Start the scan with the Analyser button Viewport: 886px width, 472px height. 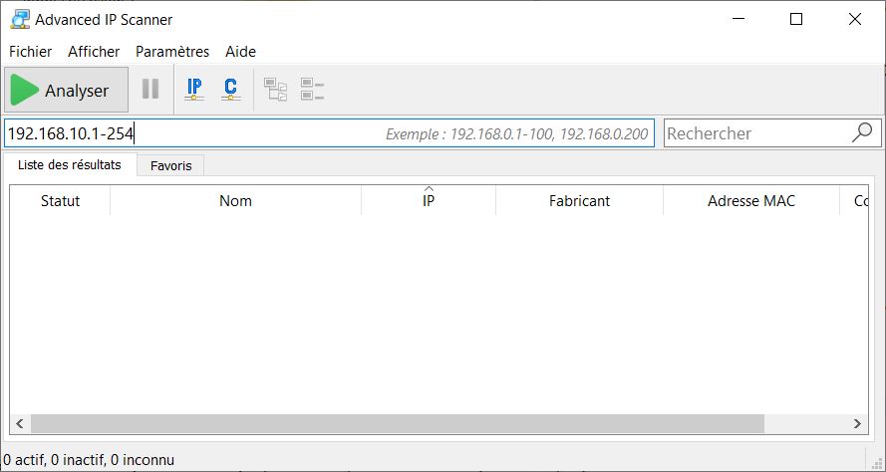coord(66,90)
